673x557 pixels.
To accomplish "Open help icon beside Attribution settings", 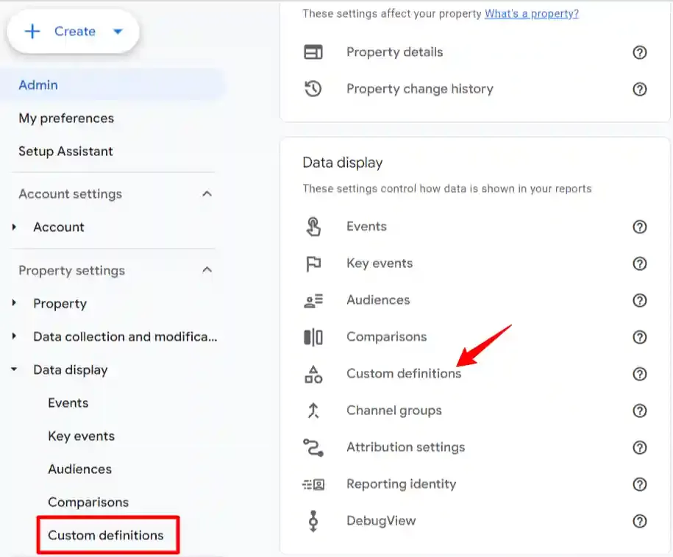I will click(x=639, y=447).
